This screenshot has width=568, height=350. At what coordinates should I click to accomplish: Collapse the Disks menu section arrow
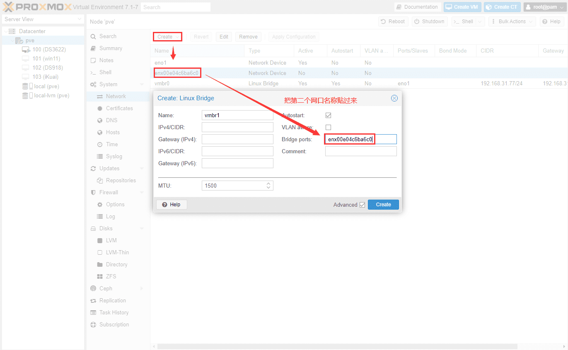click(142, 229)
